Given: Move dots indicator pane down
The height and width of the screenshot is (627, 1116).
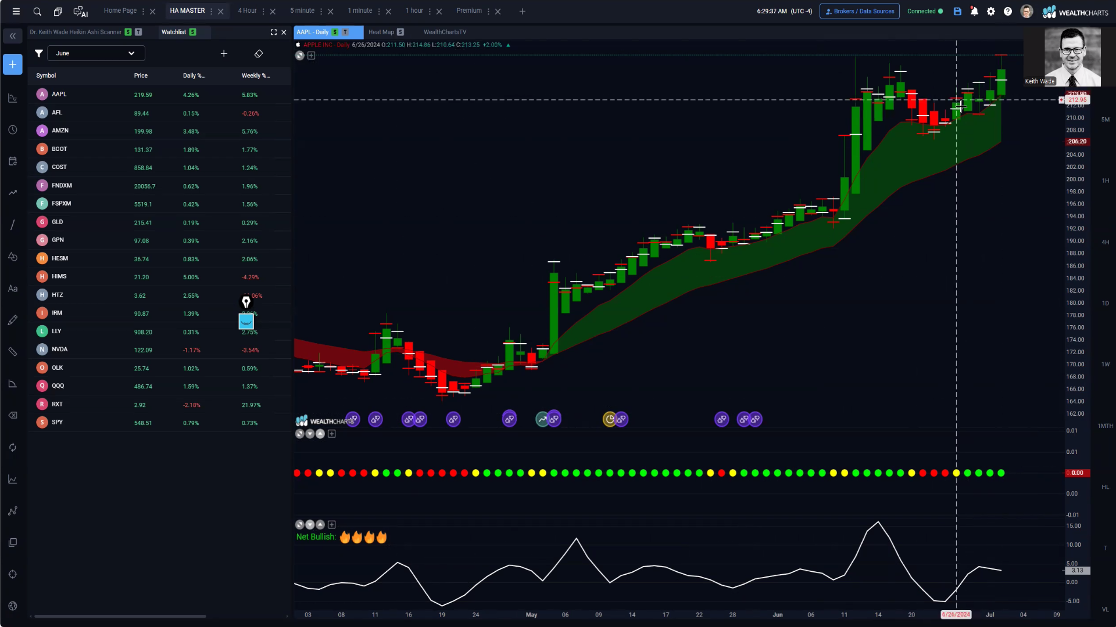Looking at the screenshot, I should pos(310,434).
